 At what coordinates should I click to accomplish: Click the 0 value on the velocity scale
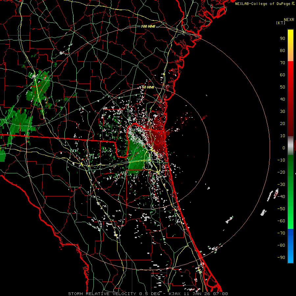point(284,148)
